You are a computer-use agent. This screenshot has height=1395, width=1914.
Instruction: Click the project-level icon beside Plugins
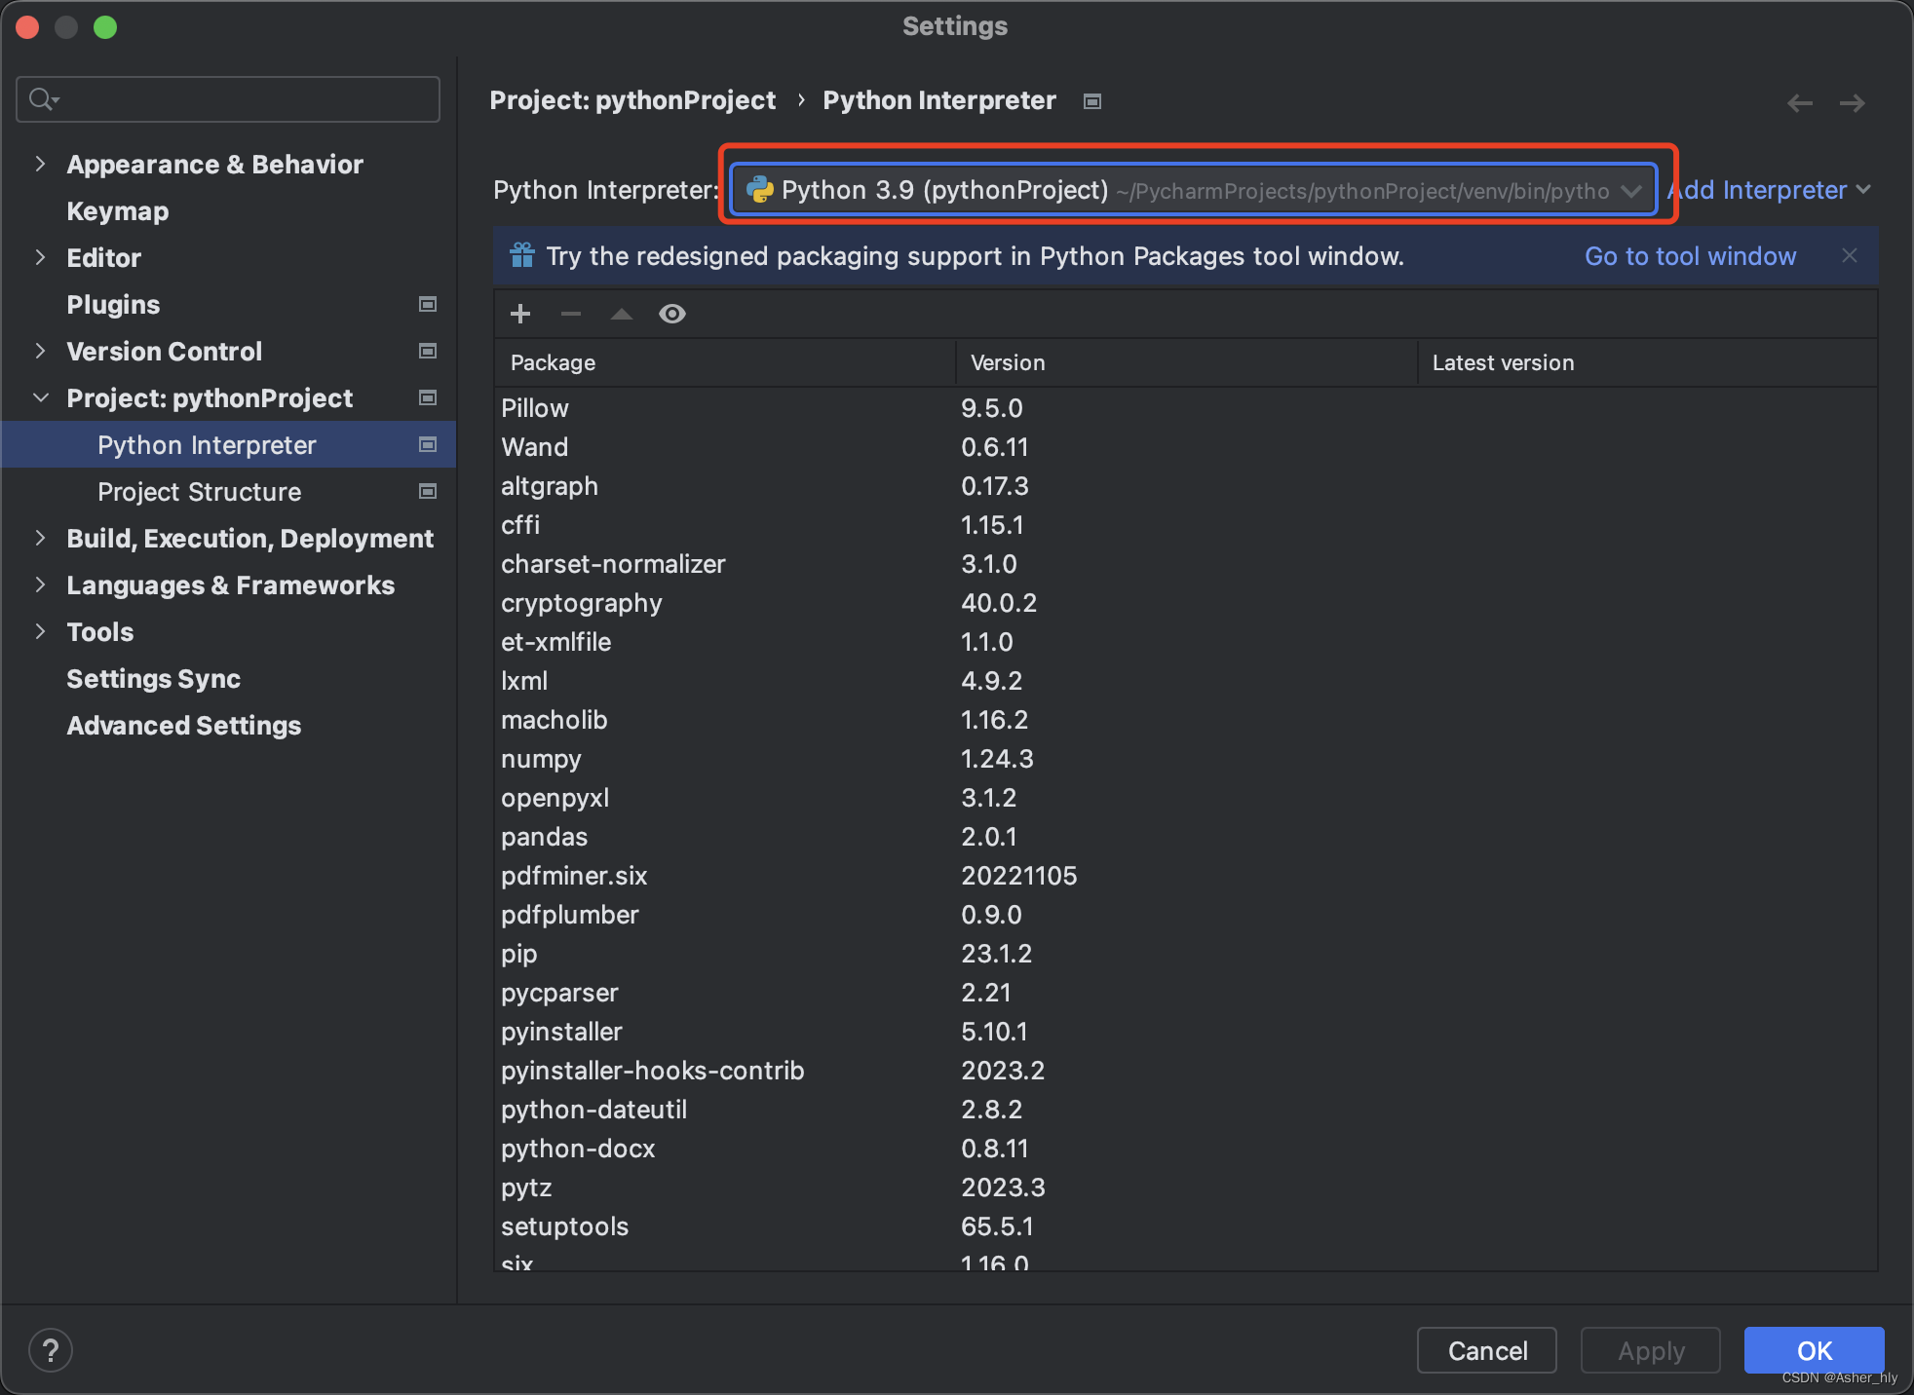click(427, 305)
